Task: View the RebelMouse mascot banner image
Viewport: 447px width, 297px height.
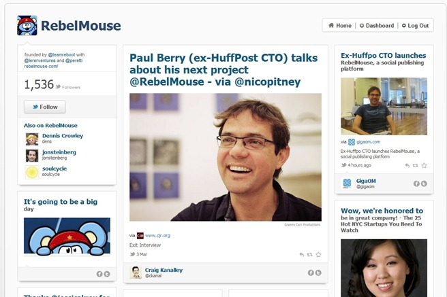Action: 67,236
